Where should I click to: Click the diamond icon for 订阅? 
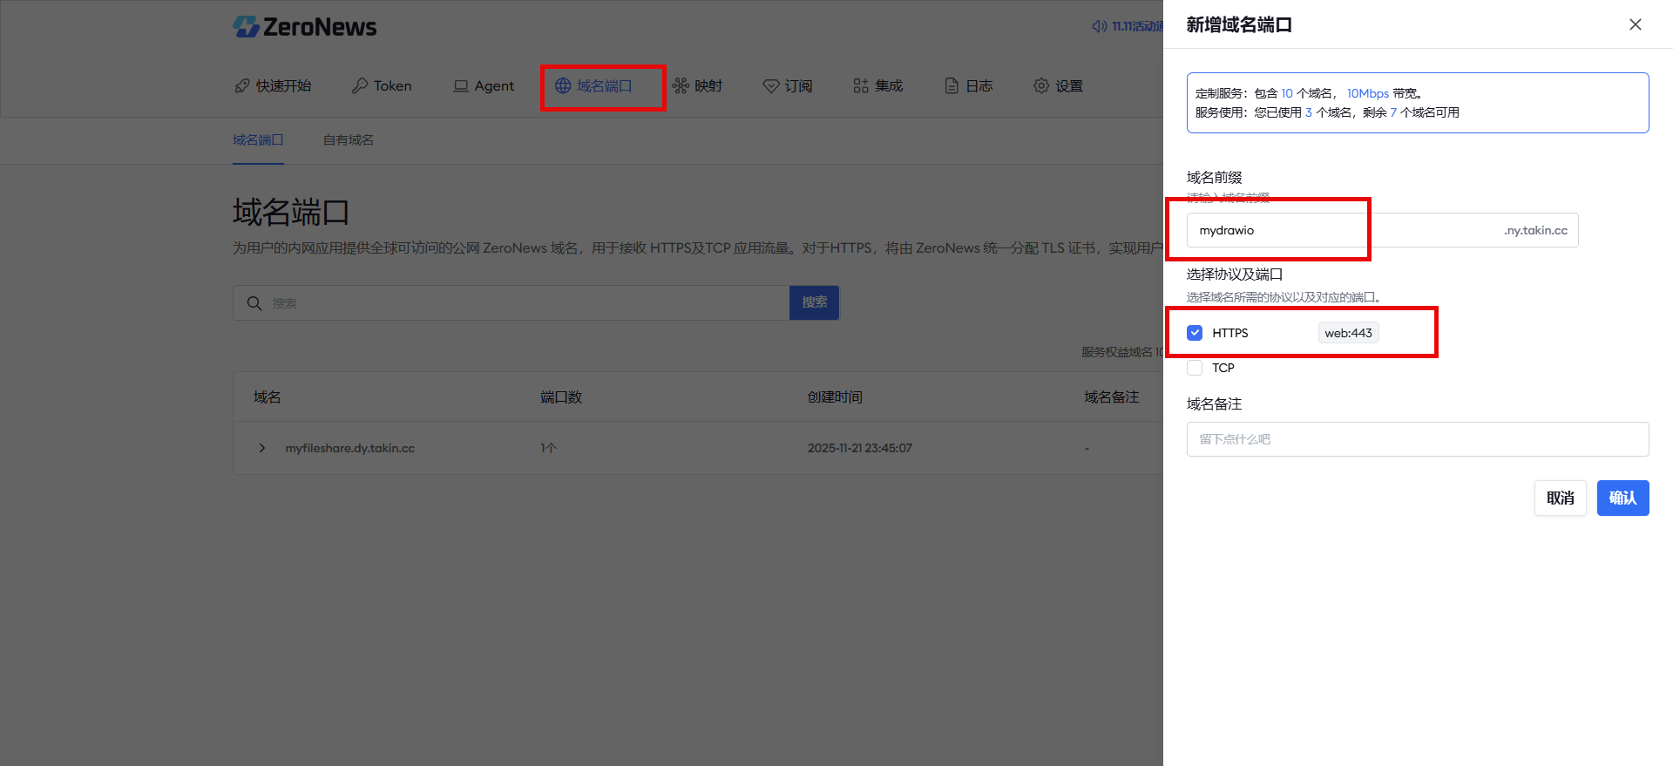point(770,85)
